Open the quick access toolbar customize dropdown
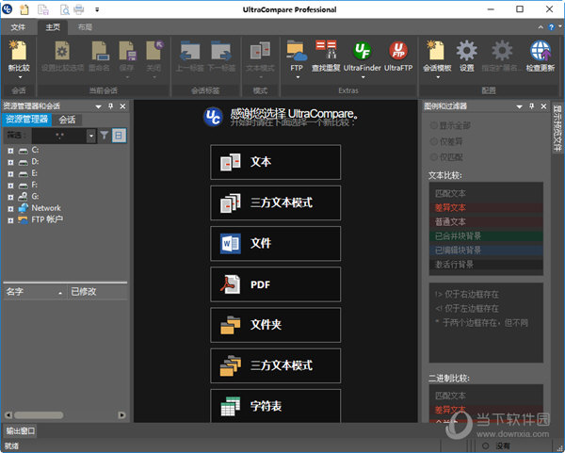This screenshot has height=453, width=565. click(97, 9)
